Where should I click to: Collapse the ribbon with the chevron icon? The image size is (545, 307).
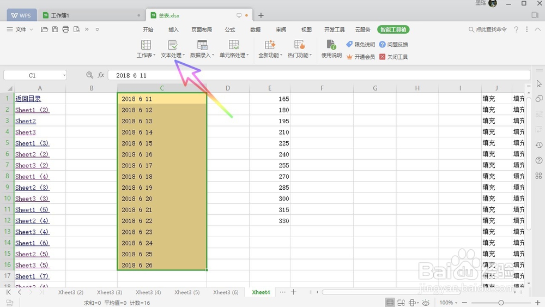[538, 29]
